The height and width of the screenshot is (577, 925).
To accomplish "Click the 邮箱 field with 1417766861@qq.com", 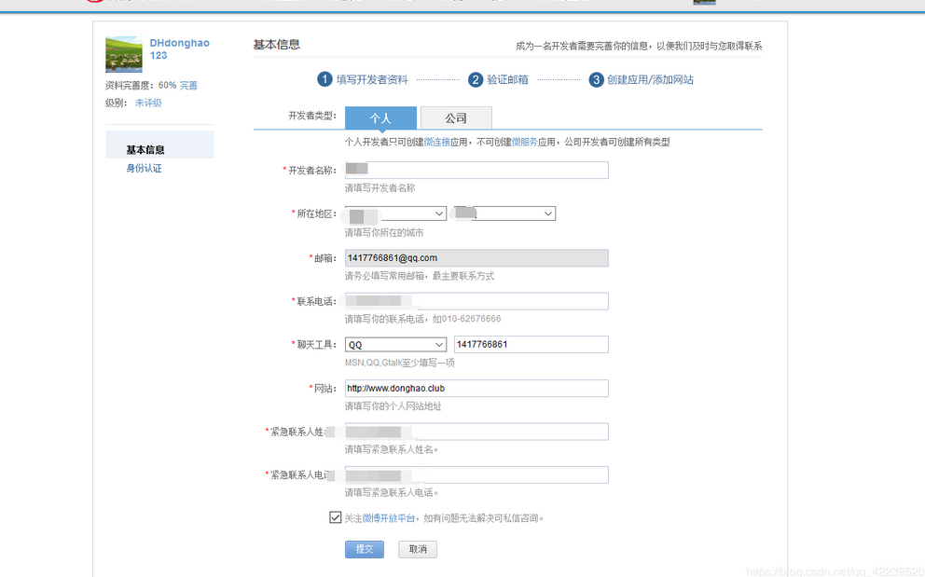I will (x=476, y=258).
